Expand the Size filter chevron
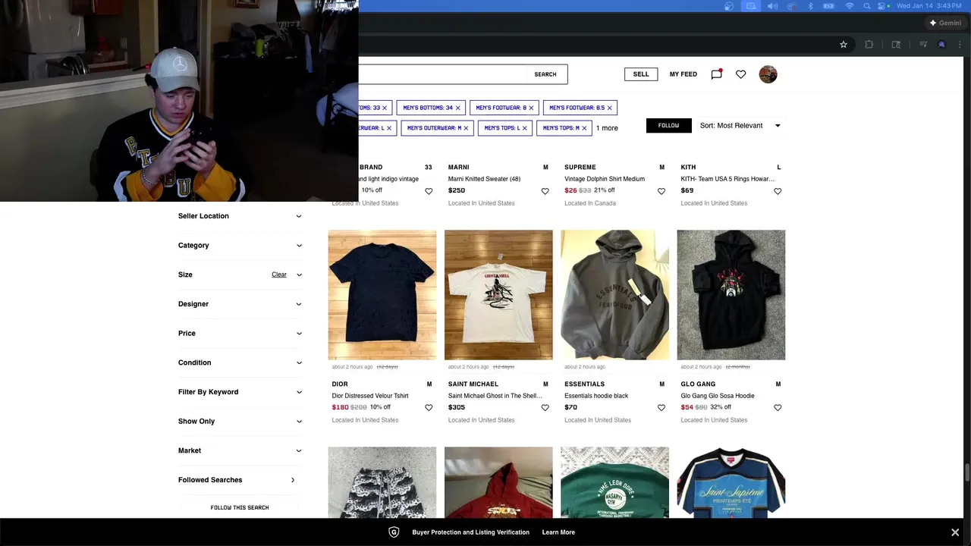971x546 pixels. click(x=299, y=275)
